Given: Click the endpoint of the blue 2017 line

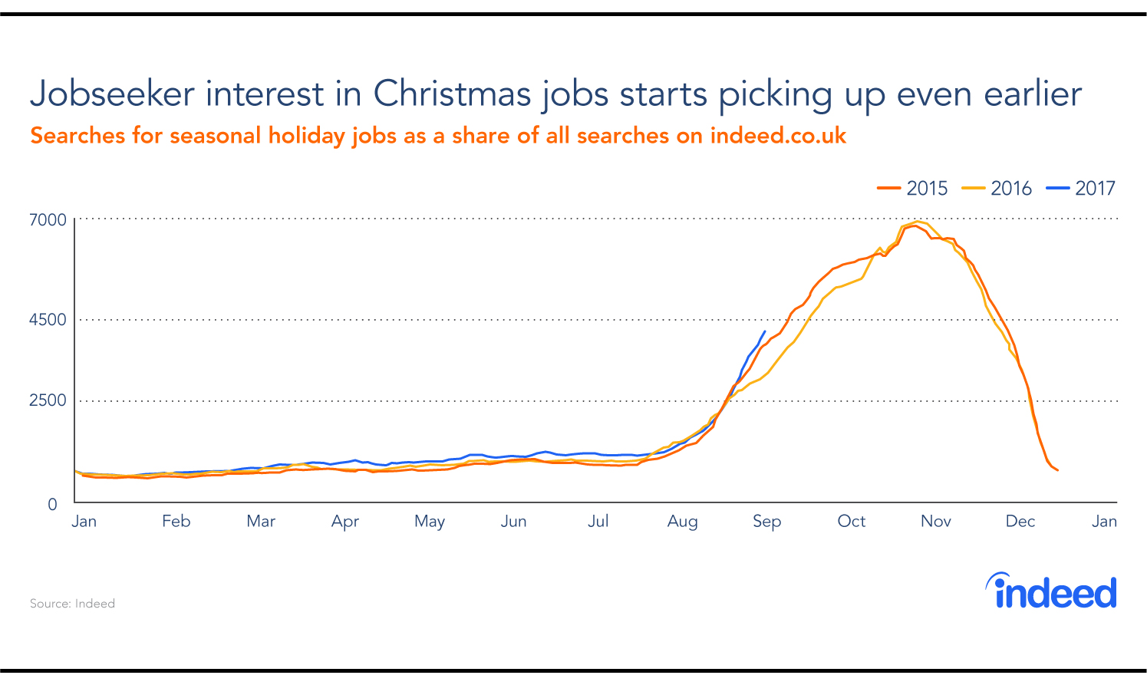Looking at the screenshot, I should pos(764,331).
